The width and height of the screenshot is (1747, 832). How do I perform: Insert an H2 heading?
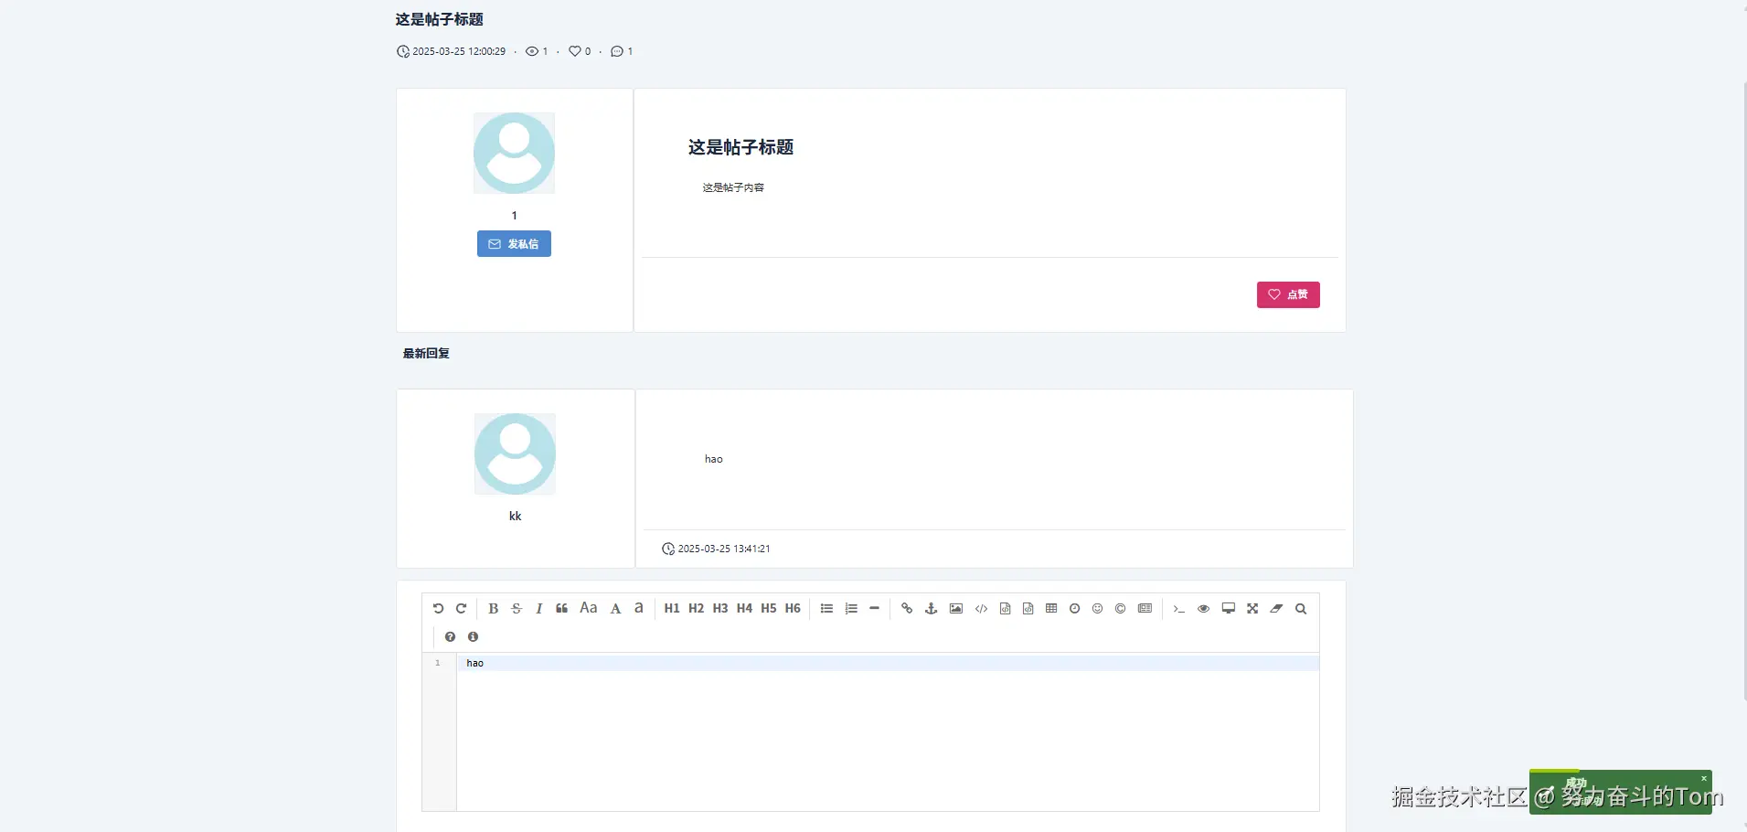point(697,609)
